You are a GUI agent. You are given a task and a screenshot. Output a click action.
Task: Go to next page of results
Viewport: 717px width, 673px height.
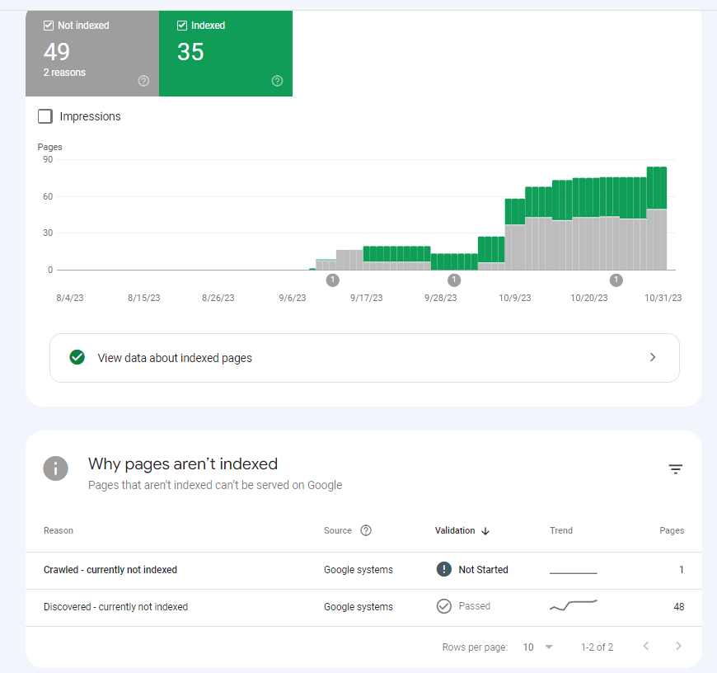678,646
